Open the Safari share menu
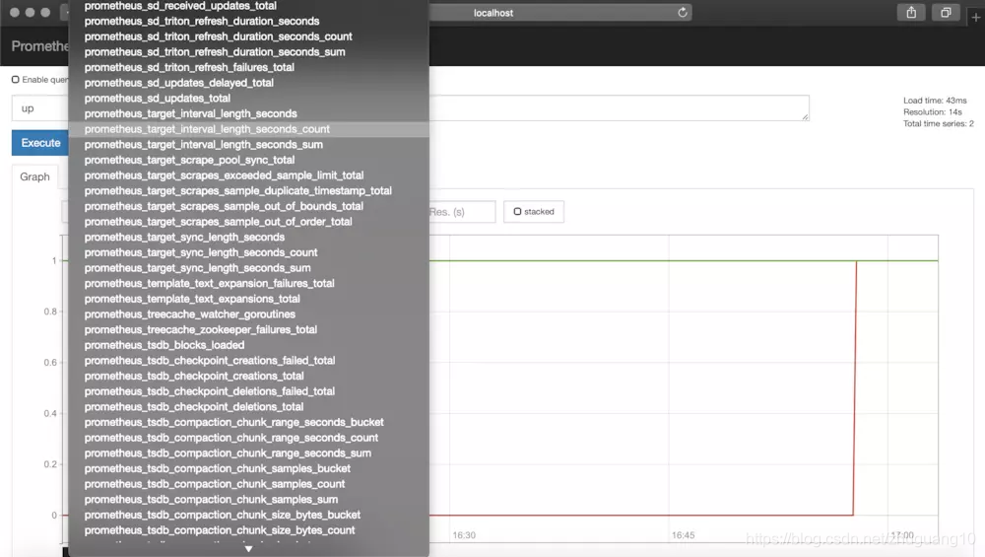This screenshot has width=985, height=557. 911,13
